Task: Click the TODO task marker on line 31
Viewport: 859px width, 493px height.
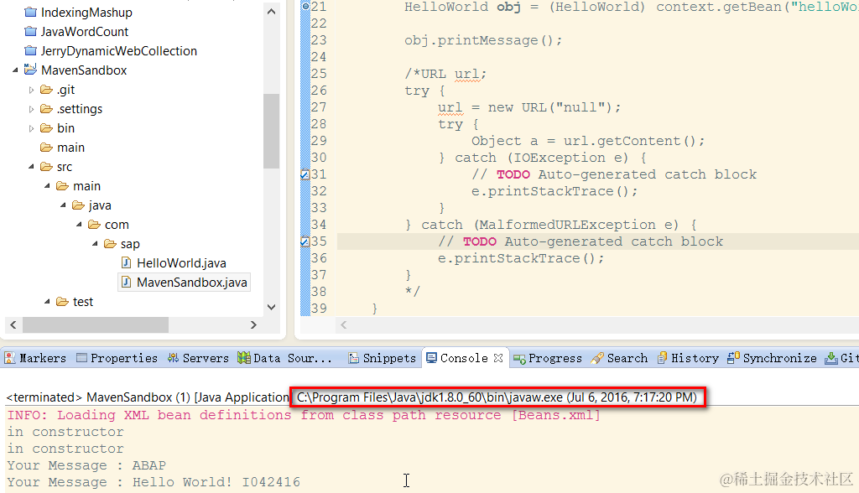Action: pos(305,174)
